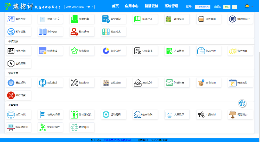Open the 交互终端 monitor tile
Viewport: 260px width, 142px height.
[x=19, y=115]
